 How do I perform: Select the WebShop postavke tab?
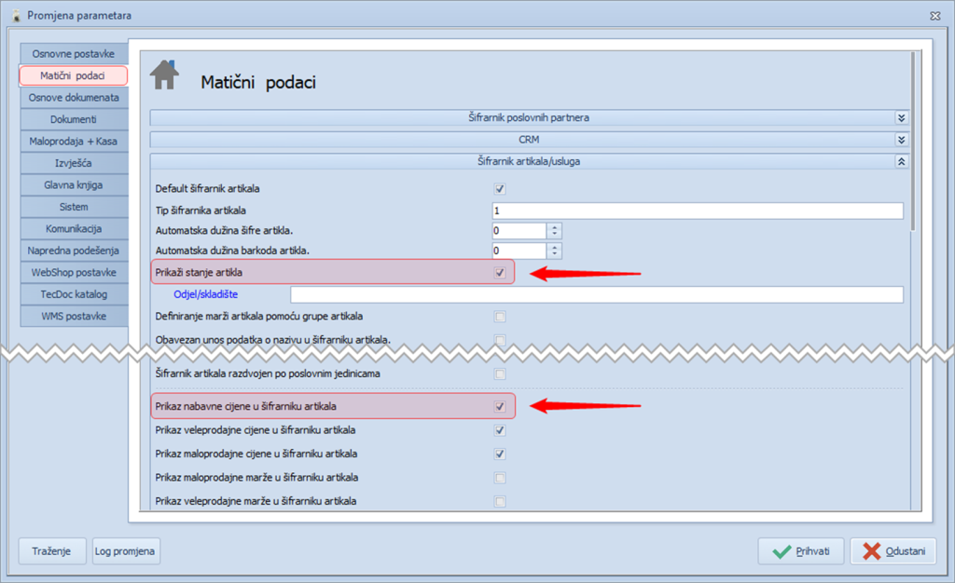[73, 272]
